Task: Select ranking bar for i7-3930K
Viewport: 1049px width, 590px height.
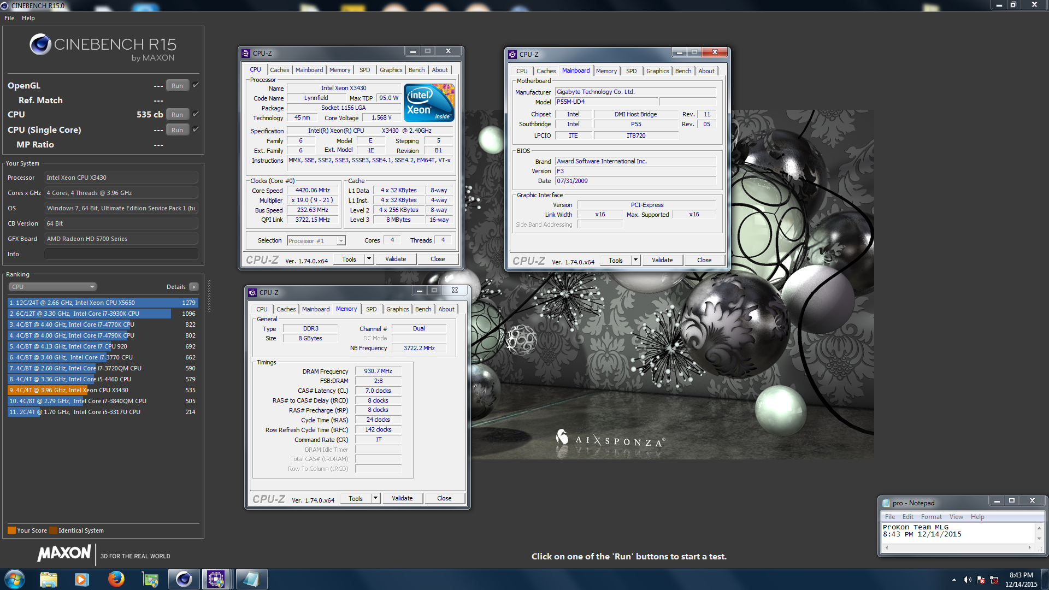Action: point(103,314)
